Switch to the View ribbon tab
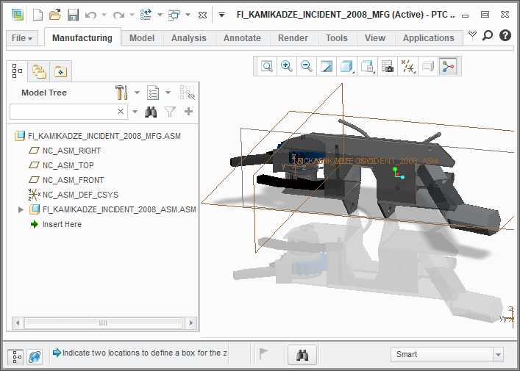This screenshot has height=371, width=520. point(375,38)
